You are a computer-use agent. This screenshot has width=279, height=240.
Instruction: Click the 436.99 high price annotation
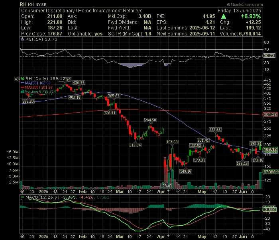[79, 83]
